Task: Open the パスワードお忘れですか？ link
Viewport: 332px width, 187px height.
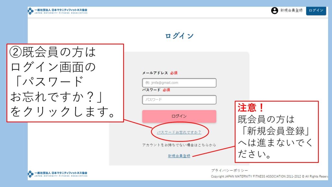Action: (x=179, y=132)
